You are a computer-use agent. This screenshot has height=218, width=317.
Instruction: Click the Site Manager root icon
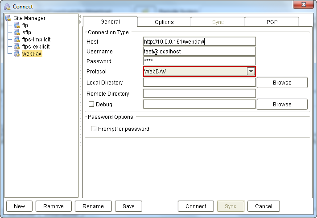click(8, 18)
